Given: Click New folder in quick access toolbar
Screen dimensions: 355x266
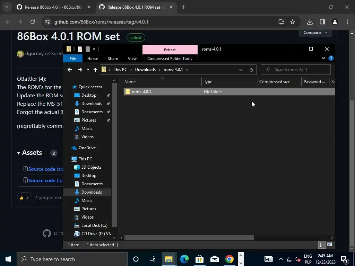Looking at the screenshot, I should tap(88, 49).
